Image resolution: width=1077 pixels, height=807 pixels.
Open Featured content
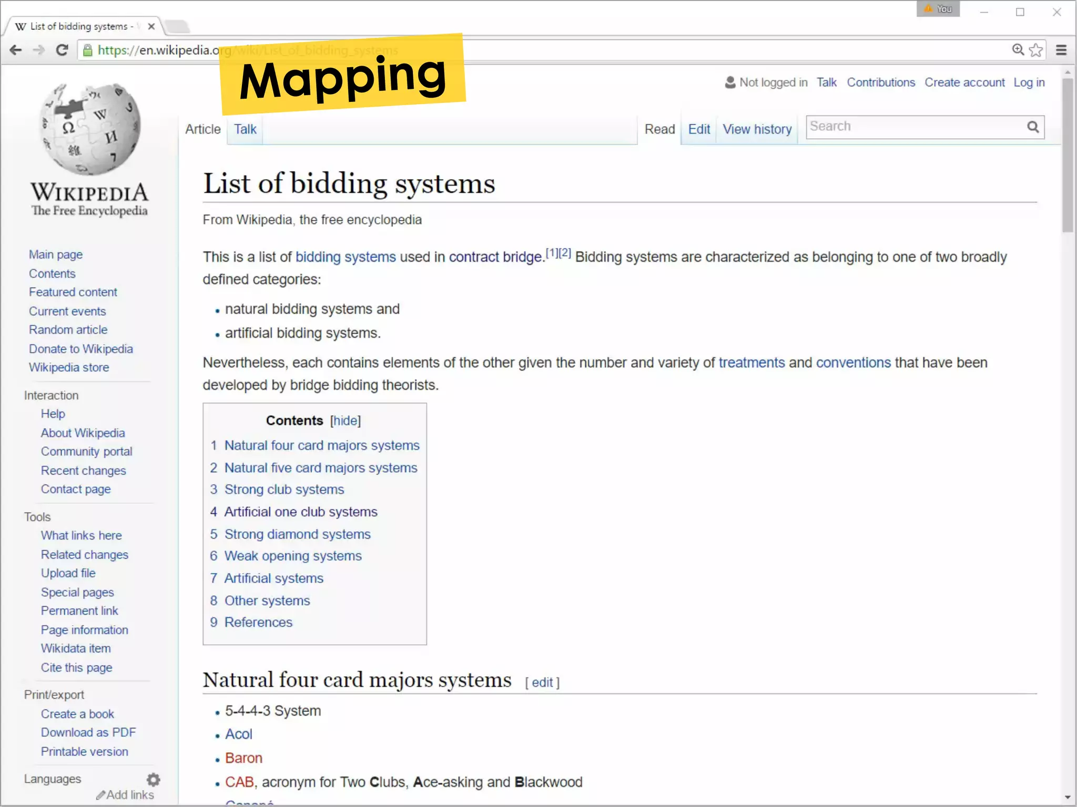(73, 292)
